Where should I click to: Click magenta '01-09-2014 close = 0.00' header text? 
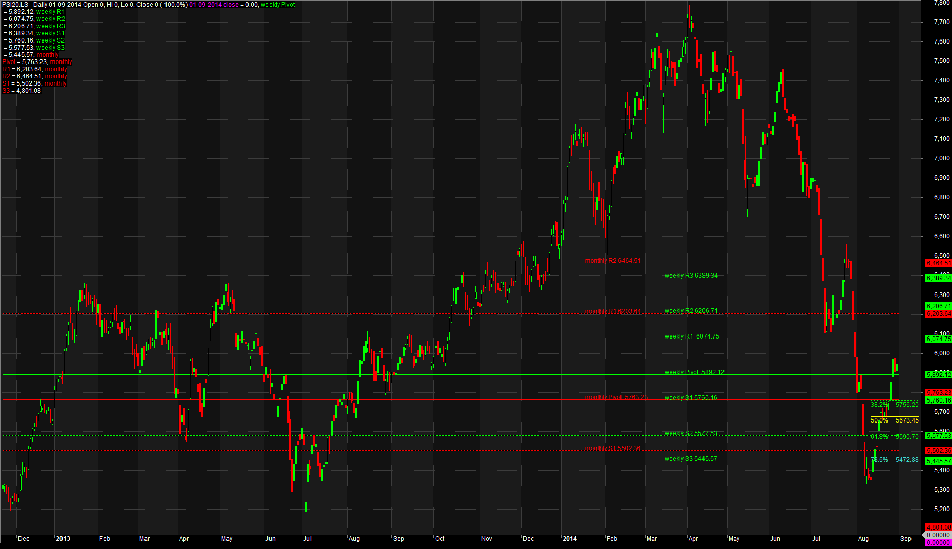(x=223, y=5)
